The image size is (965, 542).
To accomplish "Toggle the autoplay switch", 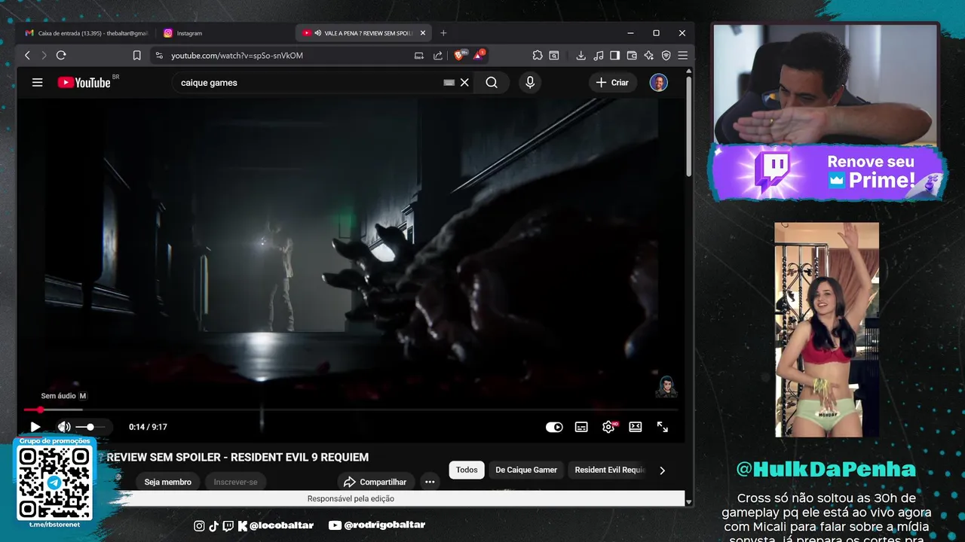I will [554, 427].
